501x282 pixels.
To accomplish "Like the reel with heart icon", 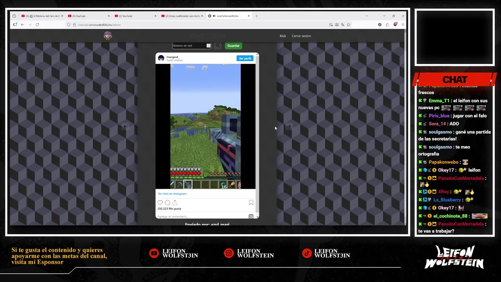I will click(160, 202).
